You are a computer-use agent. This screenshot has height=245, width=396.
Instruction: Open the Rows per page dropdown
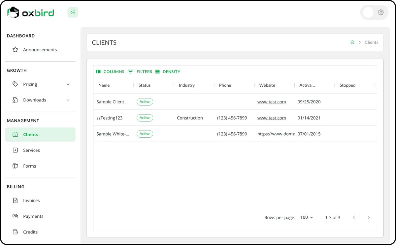[x=307, y=217]
